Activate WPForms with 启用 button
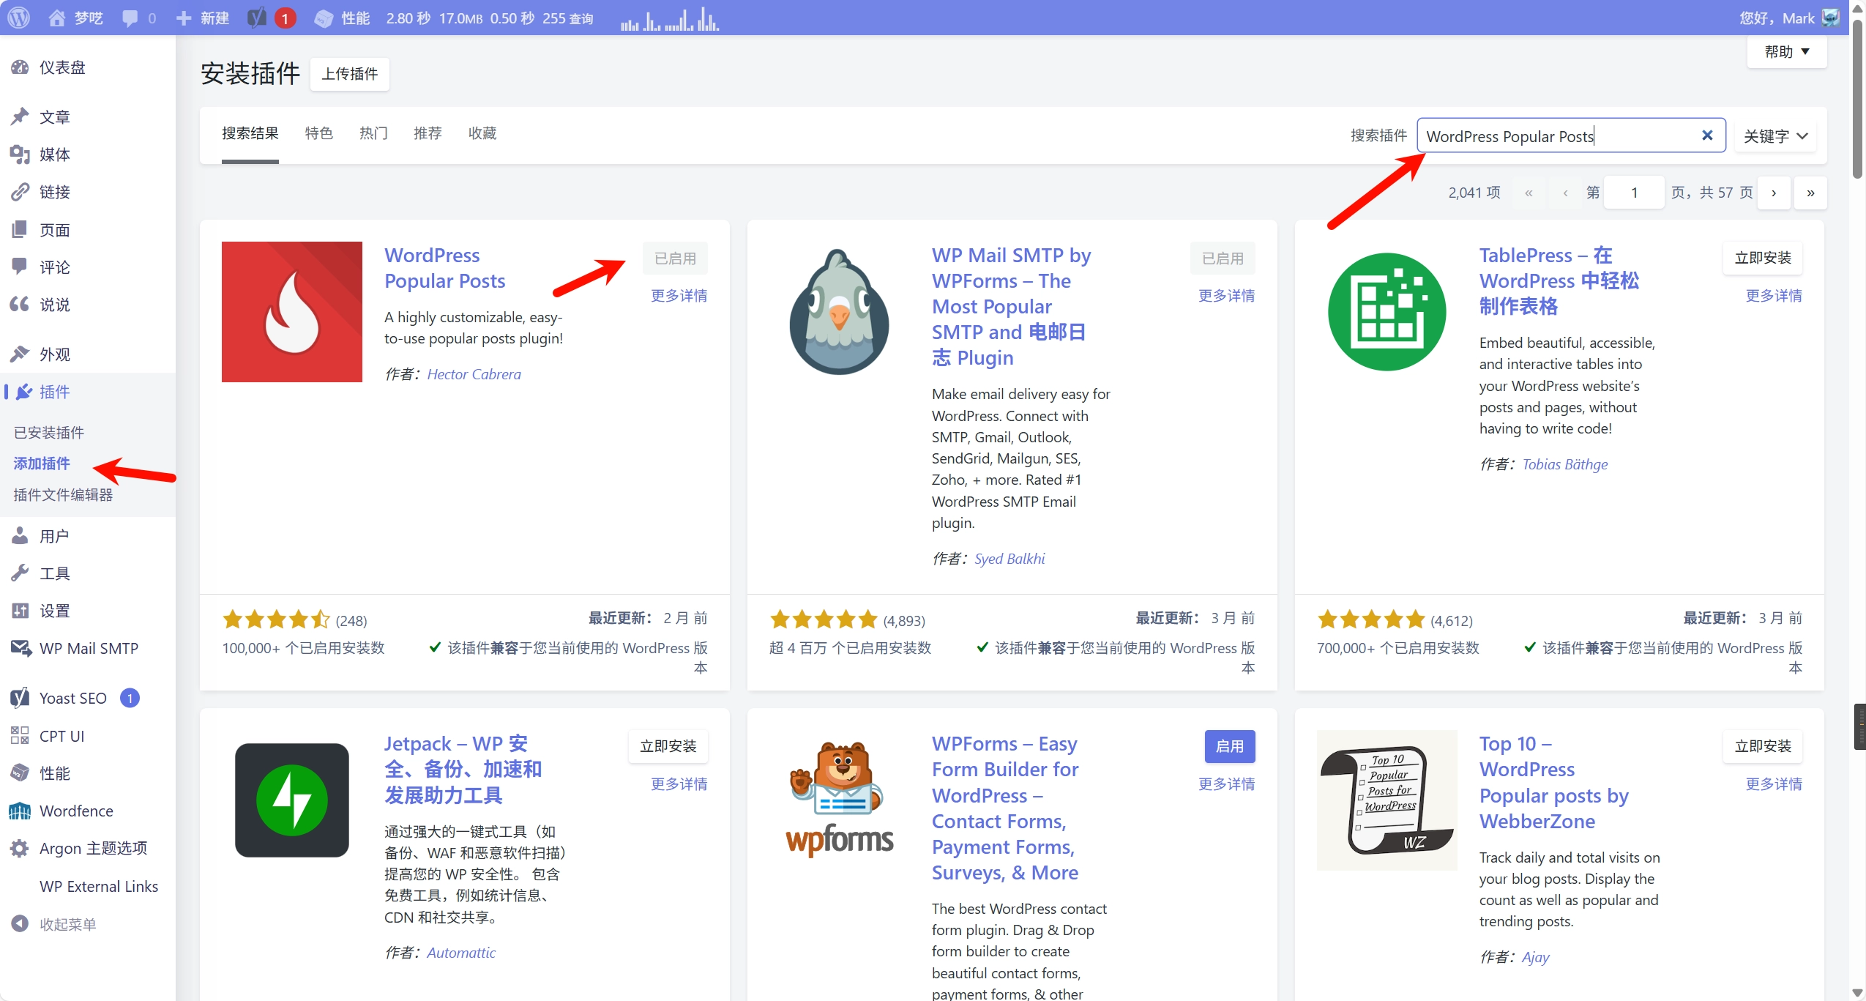Screen dimensions: 1866x1001 (1230, 746)
